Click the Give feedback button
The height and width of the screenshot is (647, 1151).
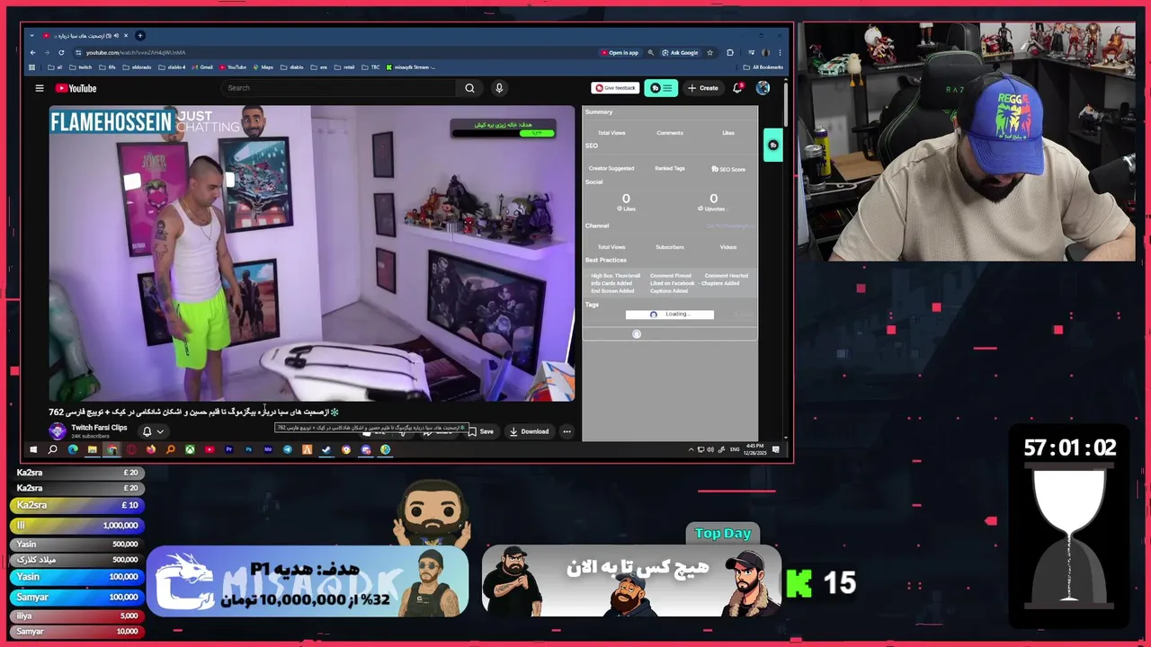click(x=615, y=88)
